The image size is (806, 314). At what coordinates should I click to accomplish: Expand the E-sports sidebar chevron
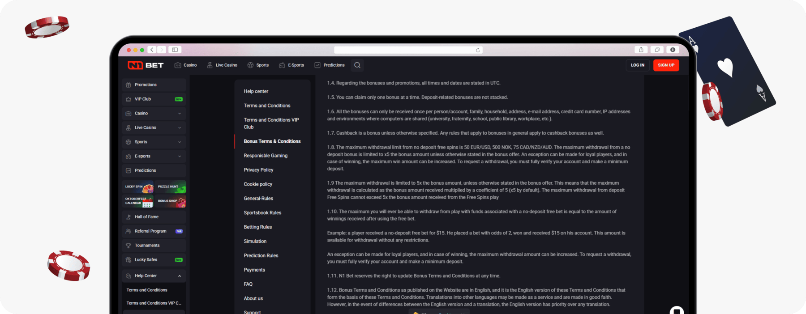180,157
